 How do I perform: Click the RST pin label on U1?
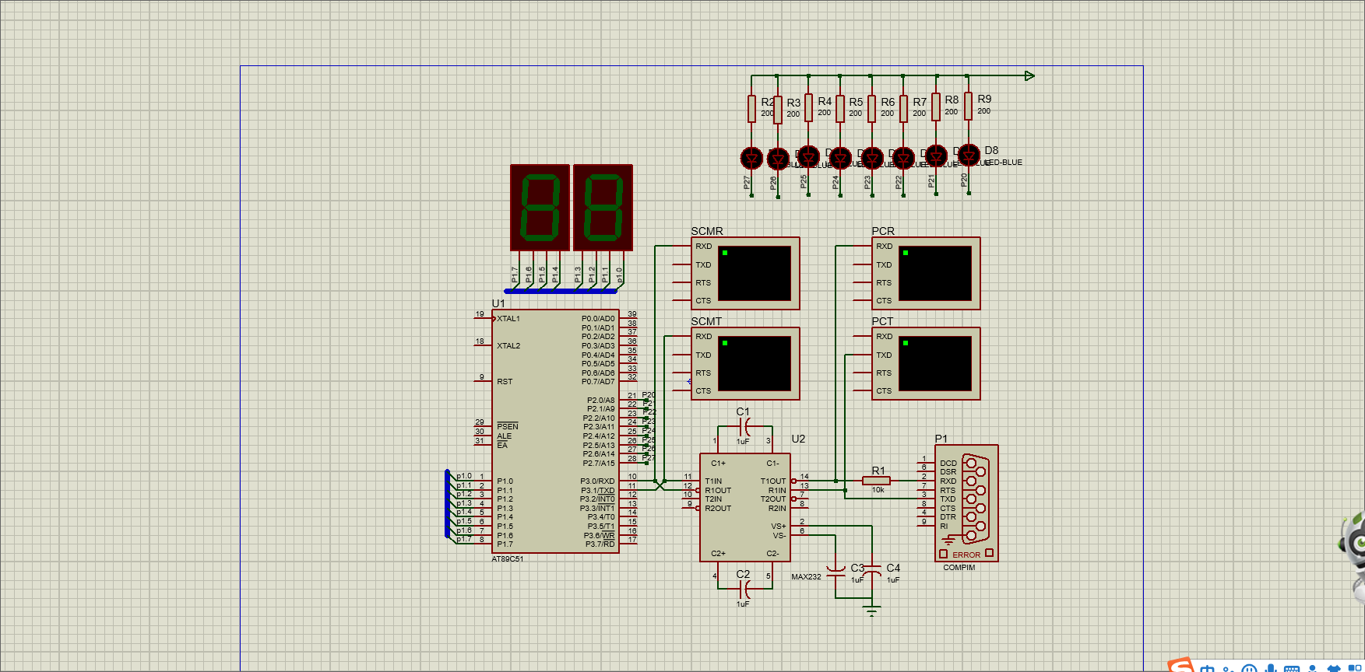click(x=505, y=382)
